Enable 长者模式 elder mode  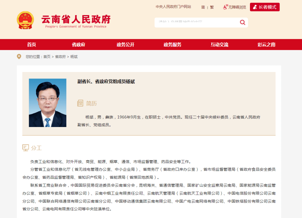tap(265, 7)
